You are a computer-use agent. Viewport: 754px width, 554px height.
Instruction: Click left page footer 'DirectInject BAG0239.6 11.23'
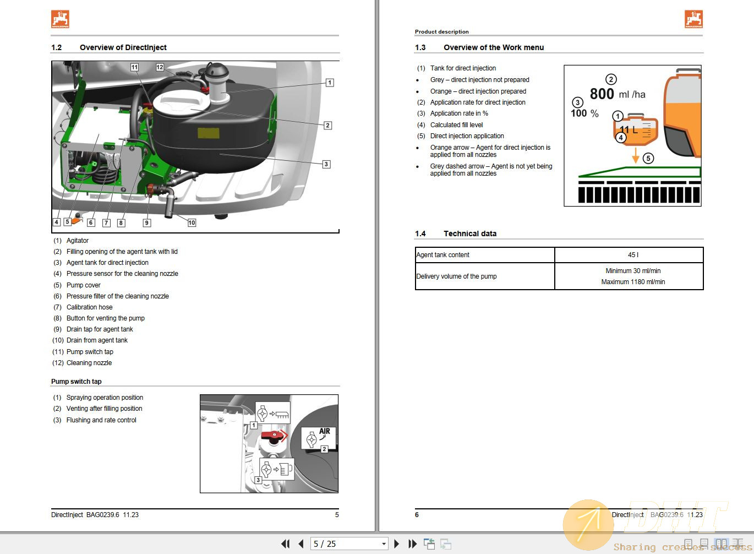(x=95, y=515)
